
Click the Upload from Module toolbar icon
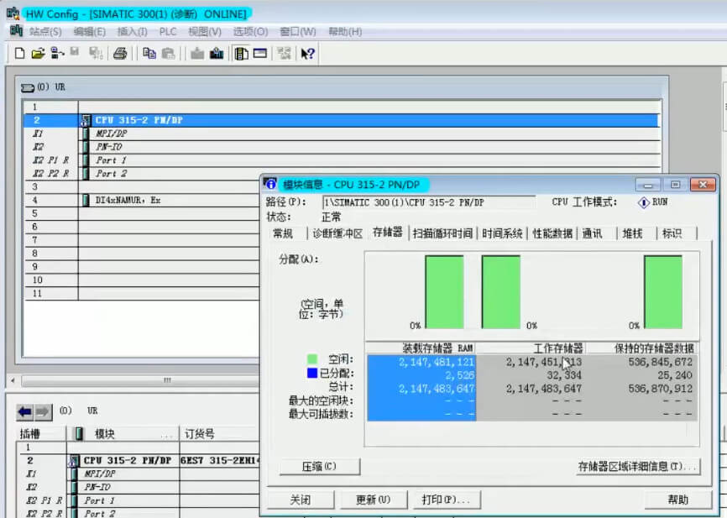point(217,54)
